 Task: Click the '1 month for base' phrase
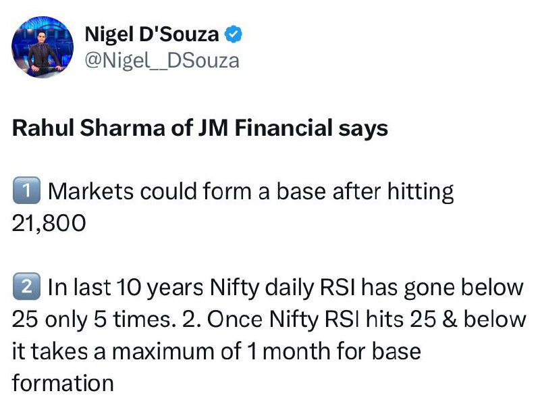coord(333,351)
